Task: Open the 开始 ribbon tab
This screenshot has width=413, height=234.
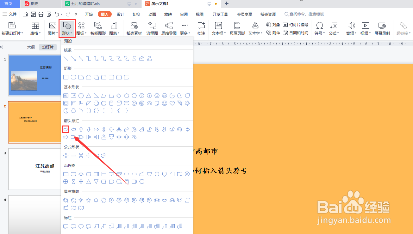Action: (89, 14)
